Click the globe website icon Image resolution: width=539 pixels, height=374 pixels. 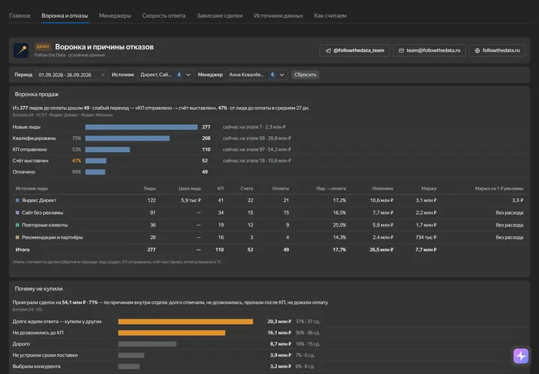pos(477,50)
